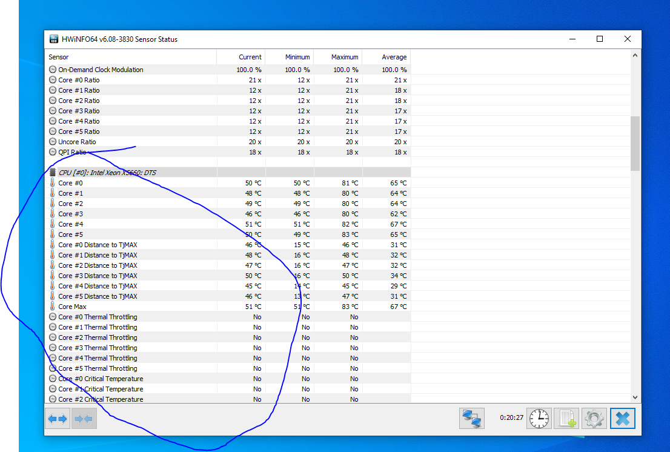Click the CPU [#0] chip icon
The width and height of the screenshot is (670, 452).
click(x=53, y=172)
